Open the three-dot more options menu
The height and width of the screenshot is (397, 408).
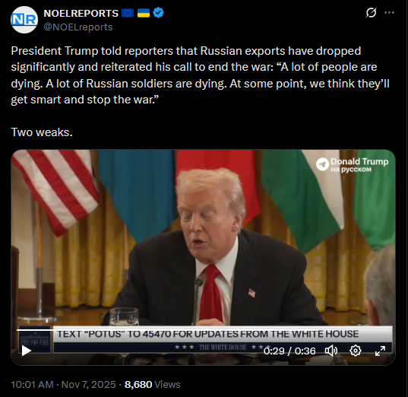[x=389, y=12]
